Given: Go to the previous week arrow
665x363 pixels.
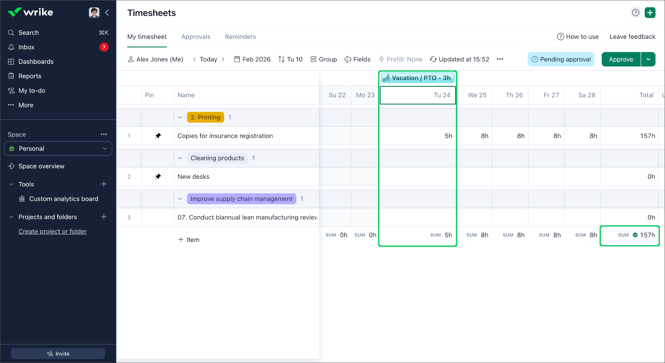Looking at the screenshot, I should pyautogui.click(x=194, y=59).
